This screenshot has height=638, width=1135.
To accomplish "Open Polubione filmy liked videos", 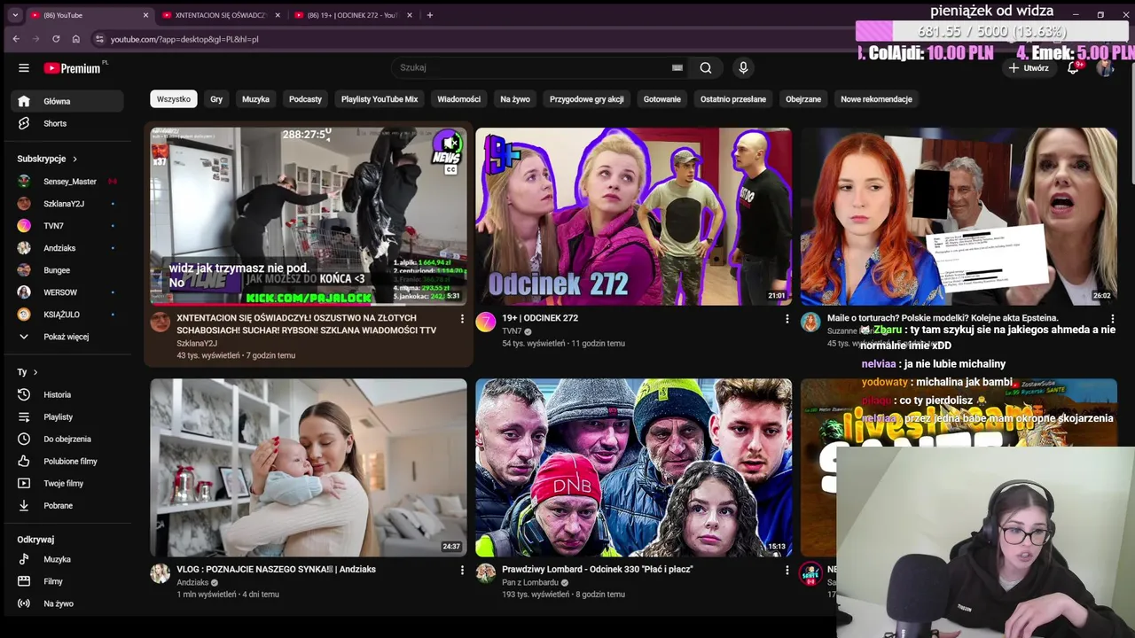I will 67,461.
